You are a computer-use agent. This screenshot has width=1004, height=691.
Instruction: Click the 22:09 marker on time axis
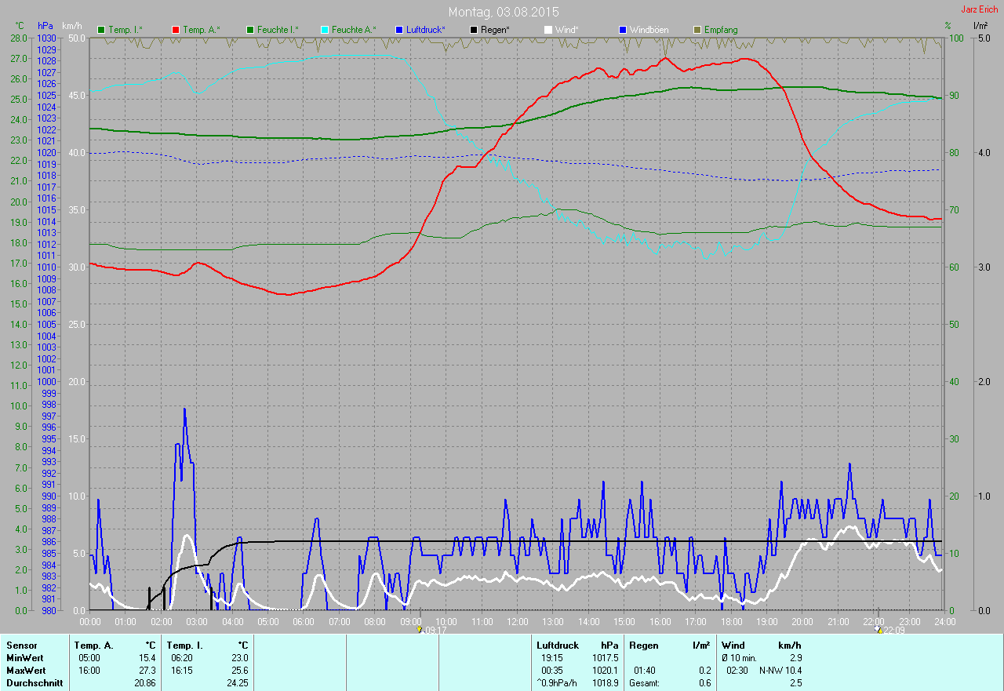(889, 630)
